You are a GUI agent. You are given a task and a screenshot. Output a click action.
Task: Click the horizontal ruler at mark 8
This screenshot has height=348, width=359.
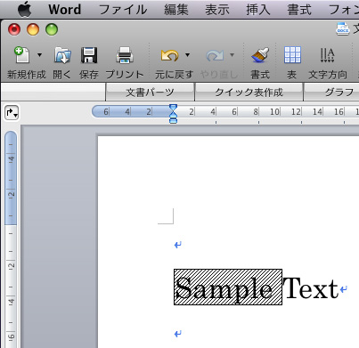tap(256, 112)
